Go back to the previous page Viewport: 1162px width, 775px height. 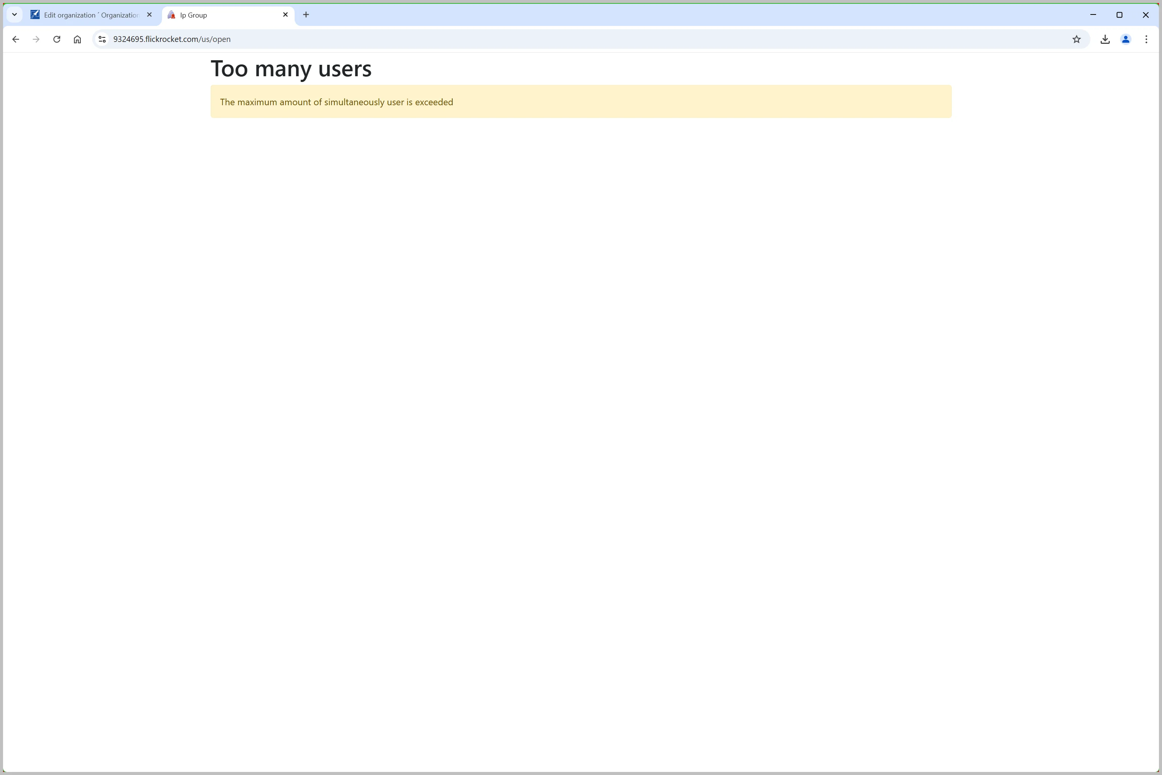tap(15, 40)
